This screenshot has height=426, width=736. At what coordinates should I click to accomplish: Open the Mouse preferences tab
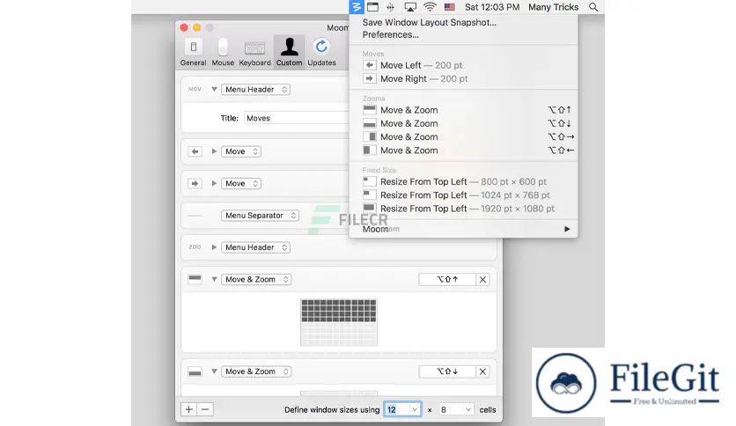(223, 52)
